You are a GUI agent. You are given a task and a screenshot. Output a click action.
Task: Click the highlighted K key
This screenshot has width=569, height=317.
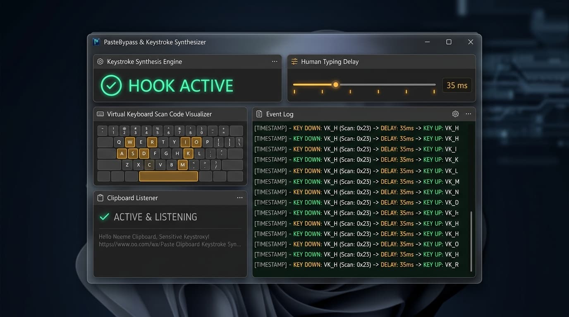188,154
